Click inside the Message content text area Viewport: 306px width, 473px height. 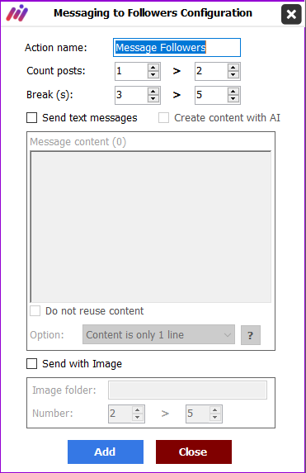coord(151,227)
